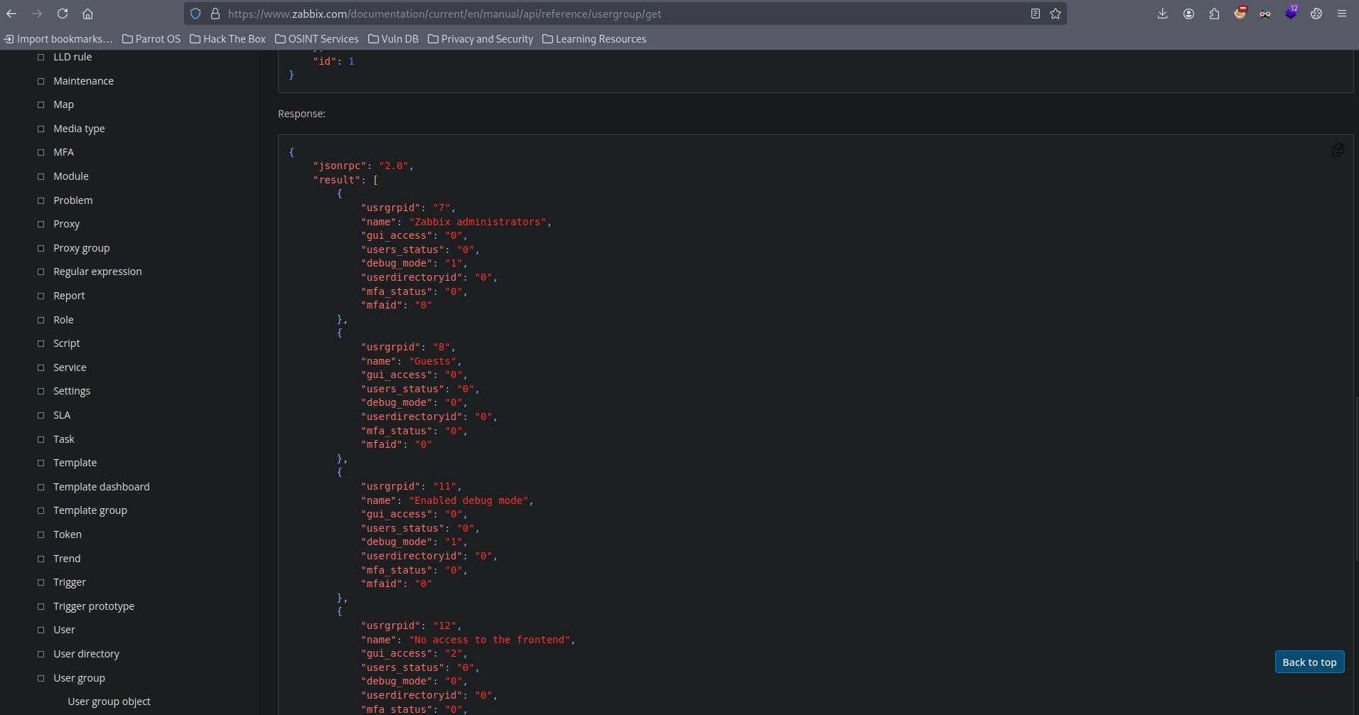Open the Firefox hamburger application menu

[x=1342, y=14]
